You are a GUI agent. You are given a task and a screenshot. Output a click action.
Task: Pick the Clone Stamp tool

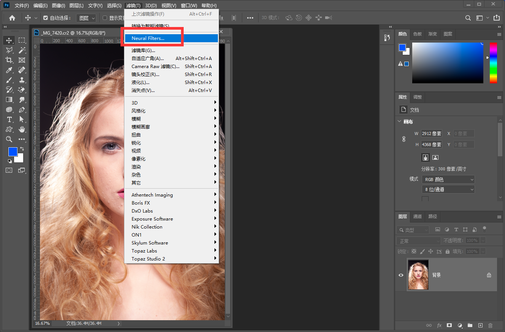point(22,80)
